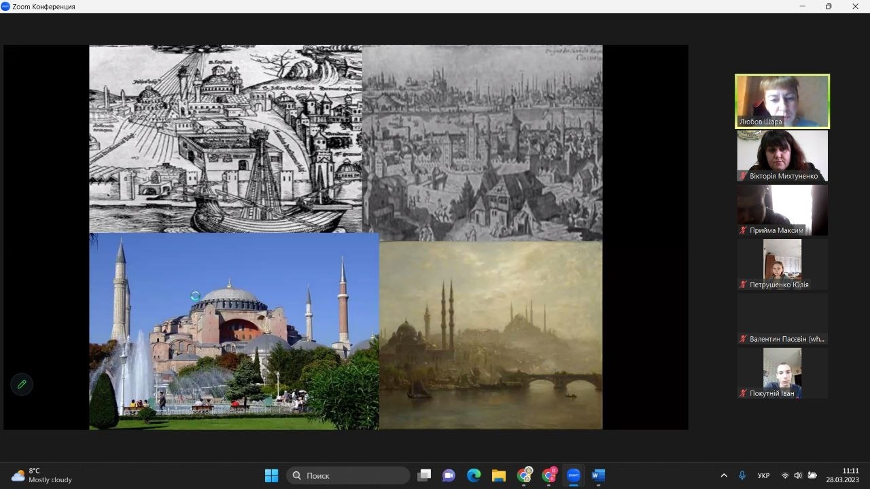Open Task View from the taskbar
The width and height of the screenshot is (870, 489).
[424, 475]
